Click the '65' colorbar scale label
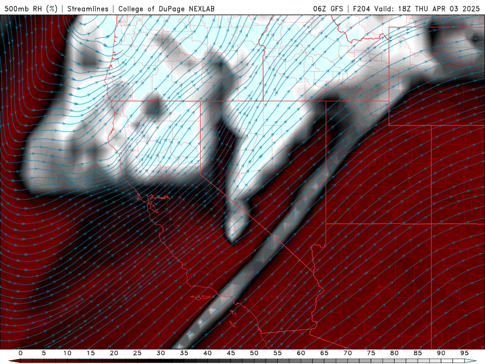 pyautogui.click(x=324, y=353)
